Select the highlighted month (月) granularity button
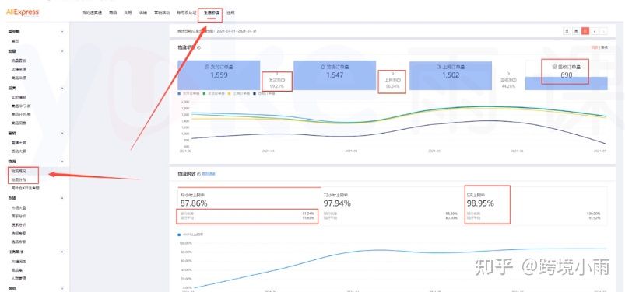The height and width of the screenshot is (292, 625). coord(585,31)
